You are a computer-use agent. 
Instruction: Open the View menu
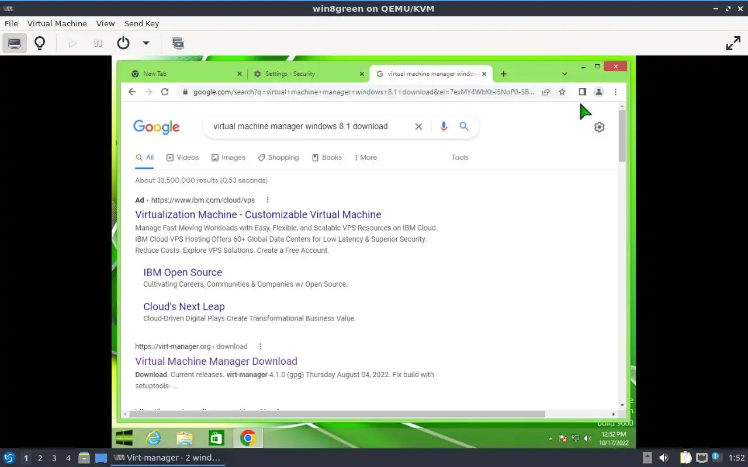(x=105, y=23)
